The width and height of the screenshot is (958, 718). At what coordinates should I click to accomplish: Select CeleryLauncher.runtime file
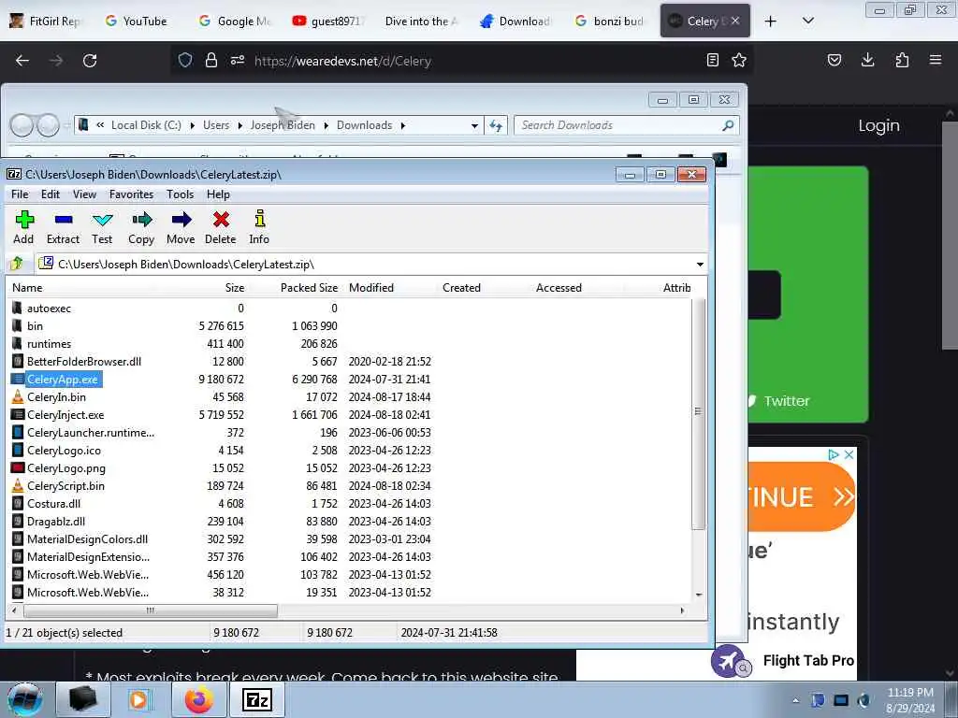click(91, 432)
